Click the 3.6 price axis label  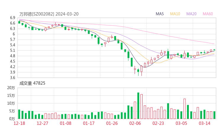(x=12, y=77)
